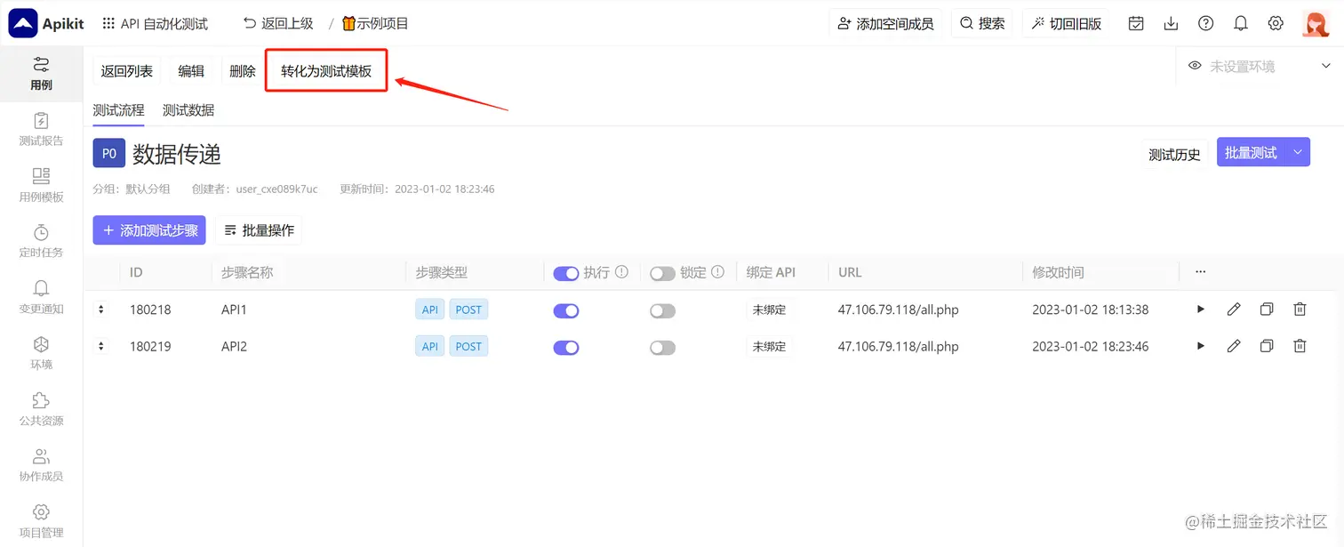Image resolution: width=1344 pixels, height=547 pixels.
Task: Click the 未绑定 tag for API2
Action: pos(769,346)
